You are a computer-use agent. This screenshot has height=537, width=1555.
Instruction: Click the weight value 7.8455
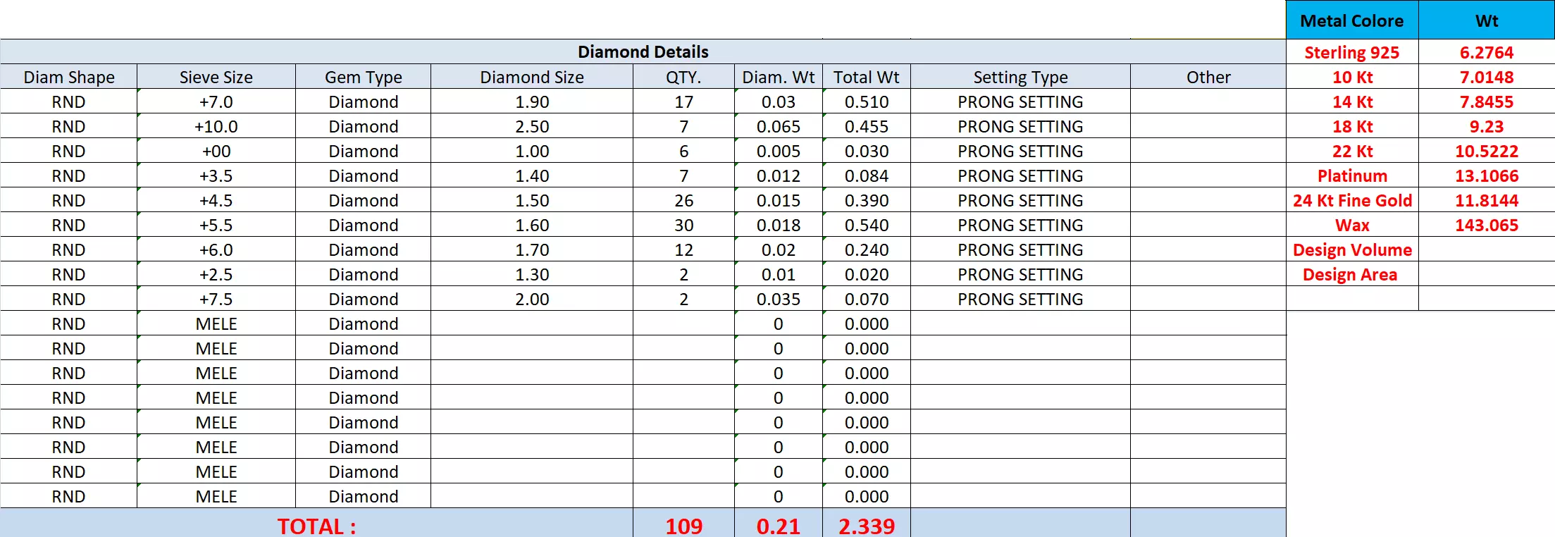pos(1487,101)
